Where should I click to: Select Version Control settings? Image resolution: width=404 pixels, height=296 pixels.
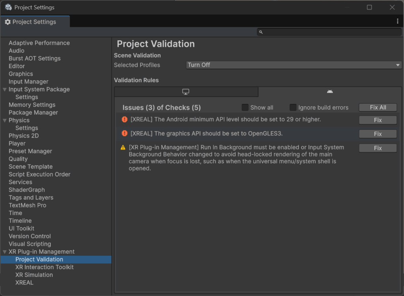[30, 236]
